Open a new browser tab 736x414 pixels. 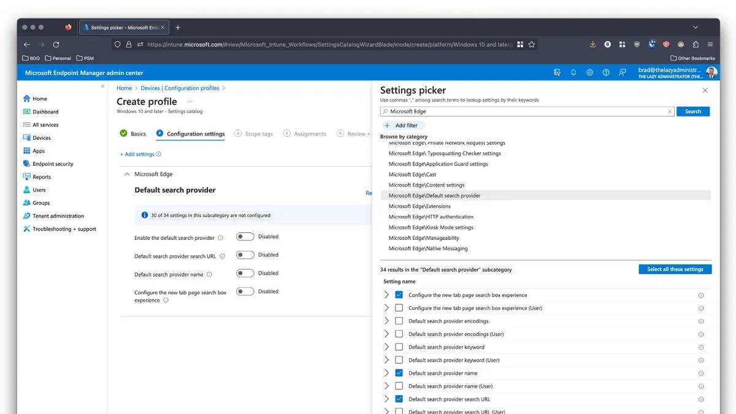pos(178,28)
